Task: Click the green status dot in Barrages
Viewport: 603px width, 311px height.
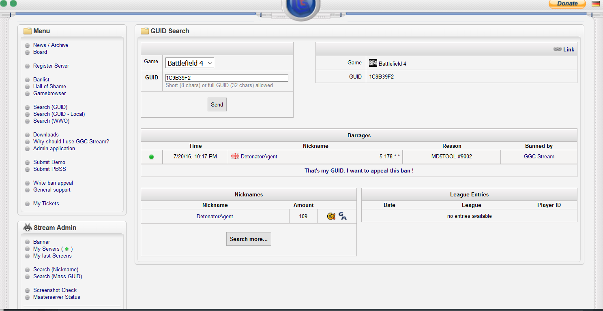Action: tap(152, 157)
